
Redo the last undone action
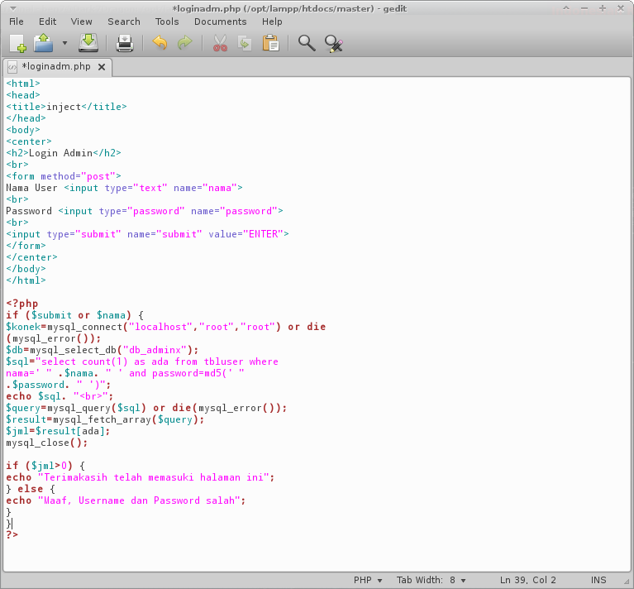coord(184,43)
